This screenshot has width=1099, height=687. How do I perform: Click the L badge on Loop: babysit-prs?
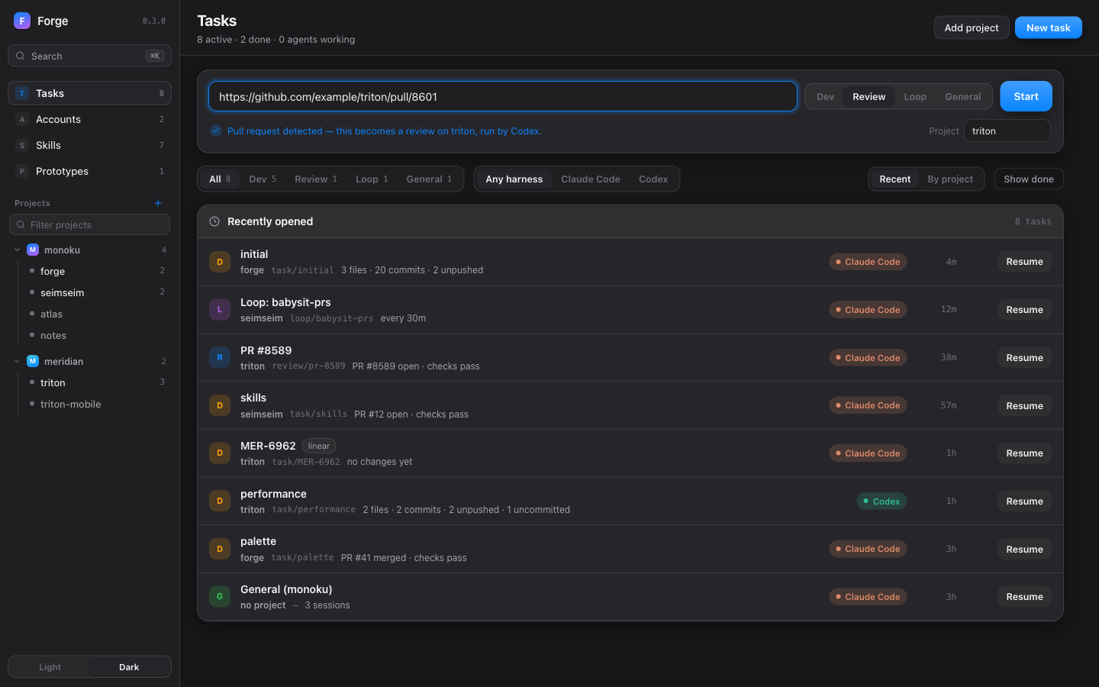[220, 309]
